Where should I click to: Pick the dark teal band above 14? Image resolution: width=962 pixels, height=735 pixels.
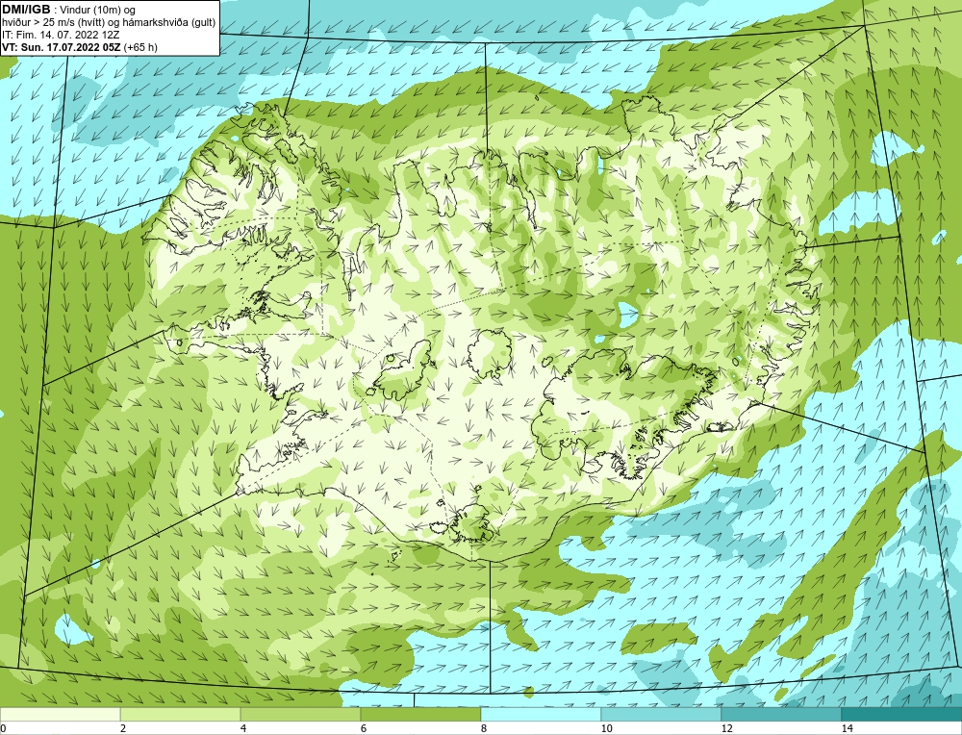pyautogui.click(x=902, y=714)
